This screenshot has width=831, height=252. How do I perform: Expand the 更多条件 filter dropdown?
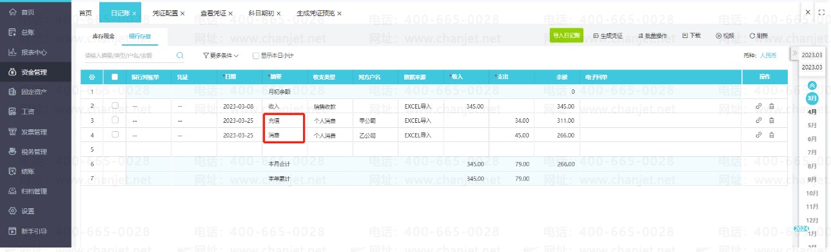click(220, 56)
